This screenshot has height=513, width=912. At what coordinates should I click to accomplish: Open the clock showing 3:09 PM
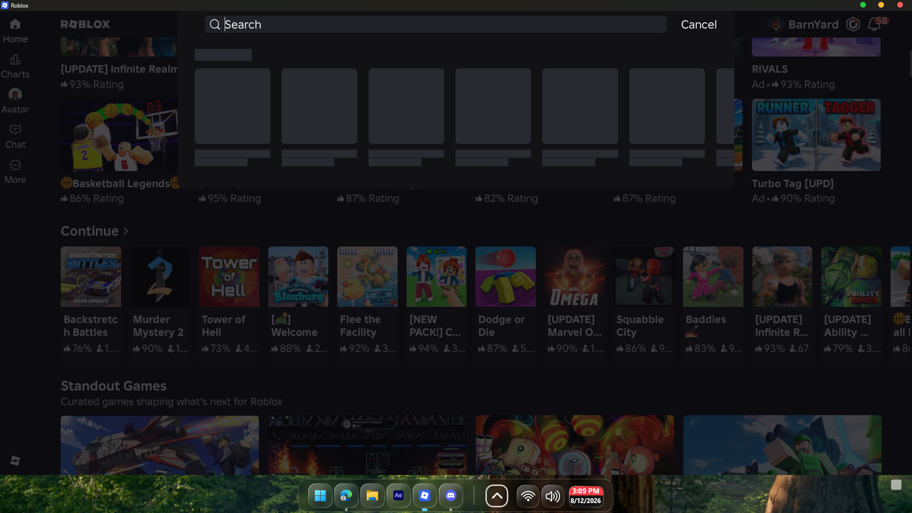coord(586,496)
